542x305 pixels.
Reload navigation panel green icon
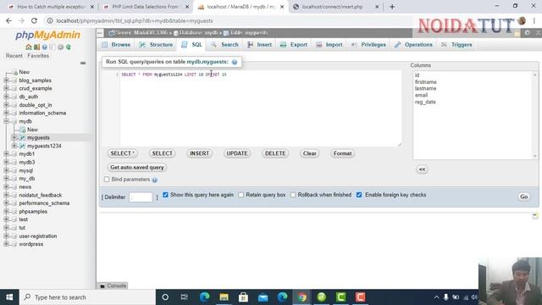coord(69,47)
